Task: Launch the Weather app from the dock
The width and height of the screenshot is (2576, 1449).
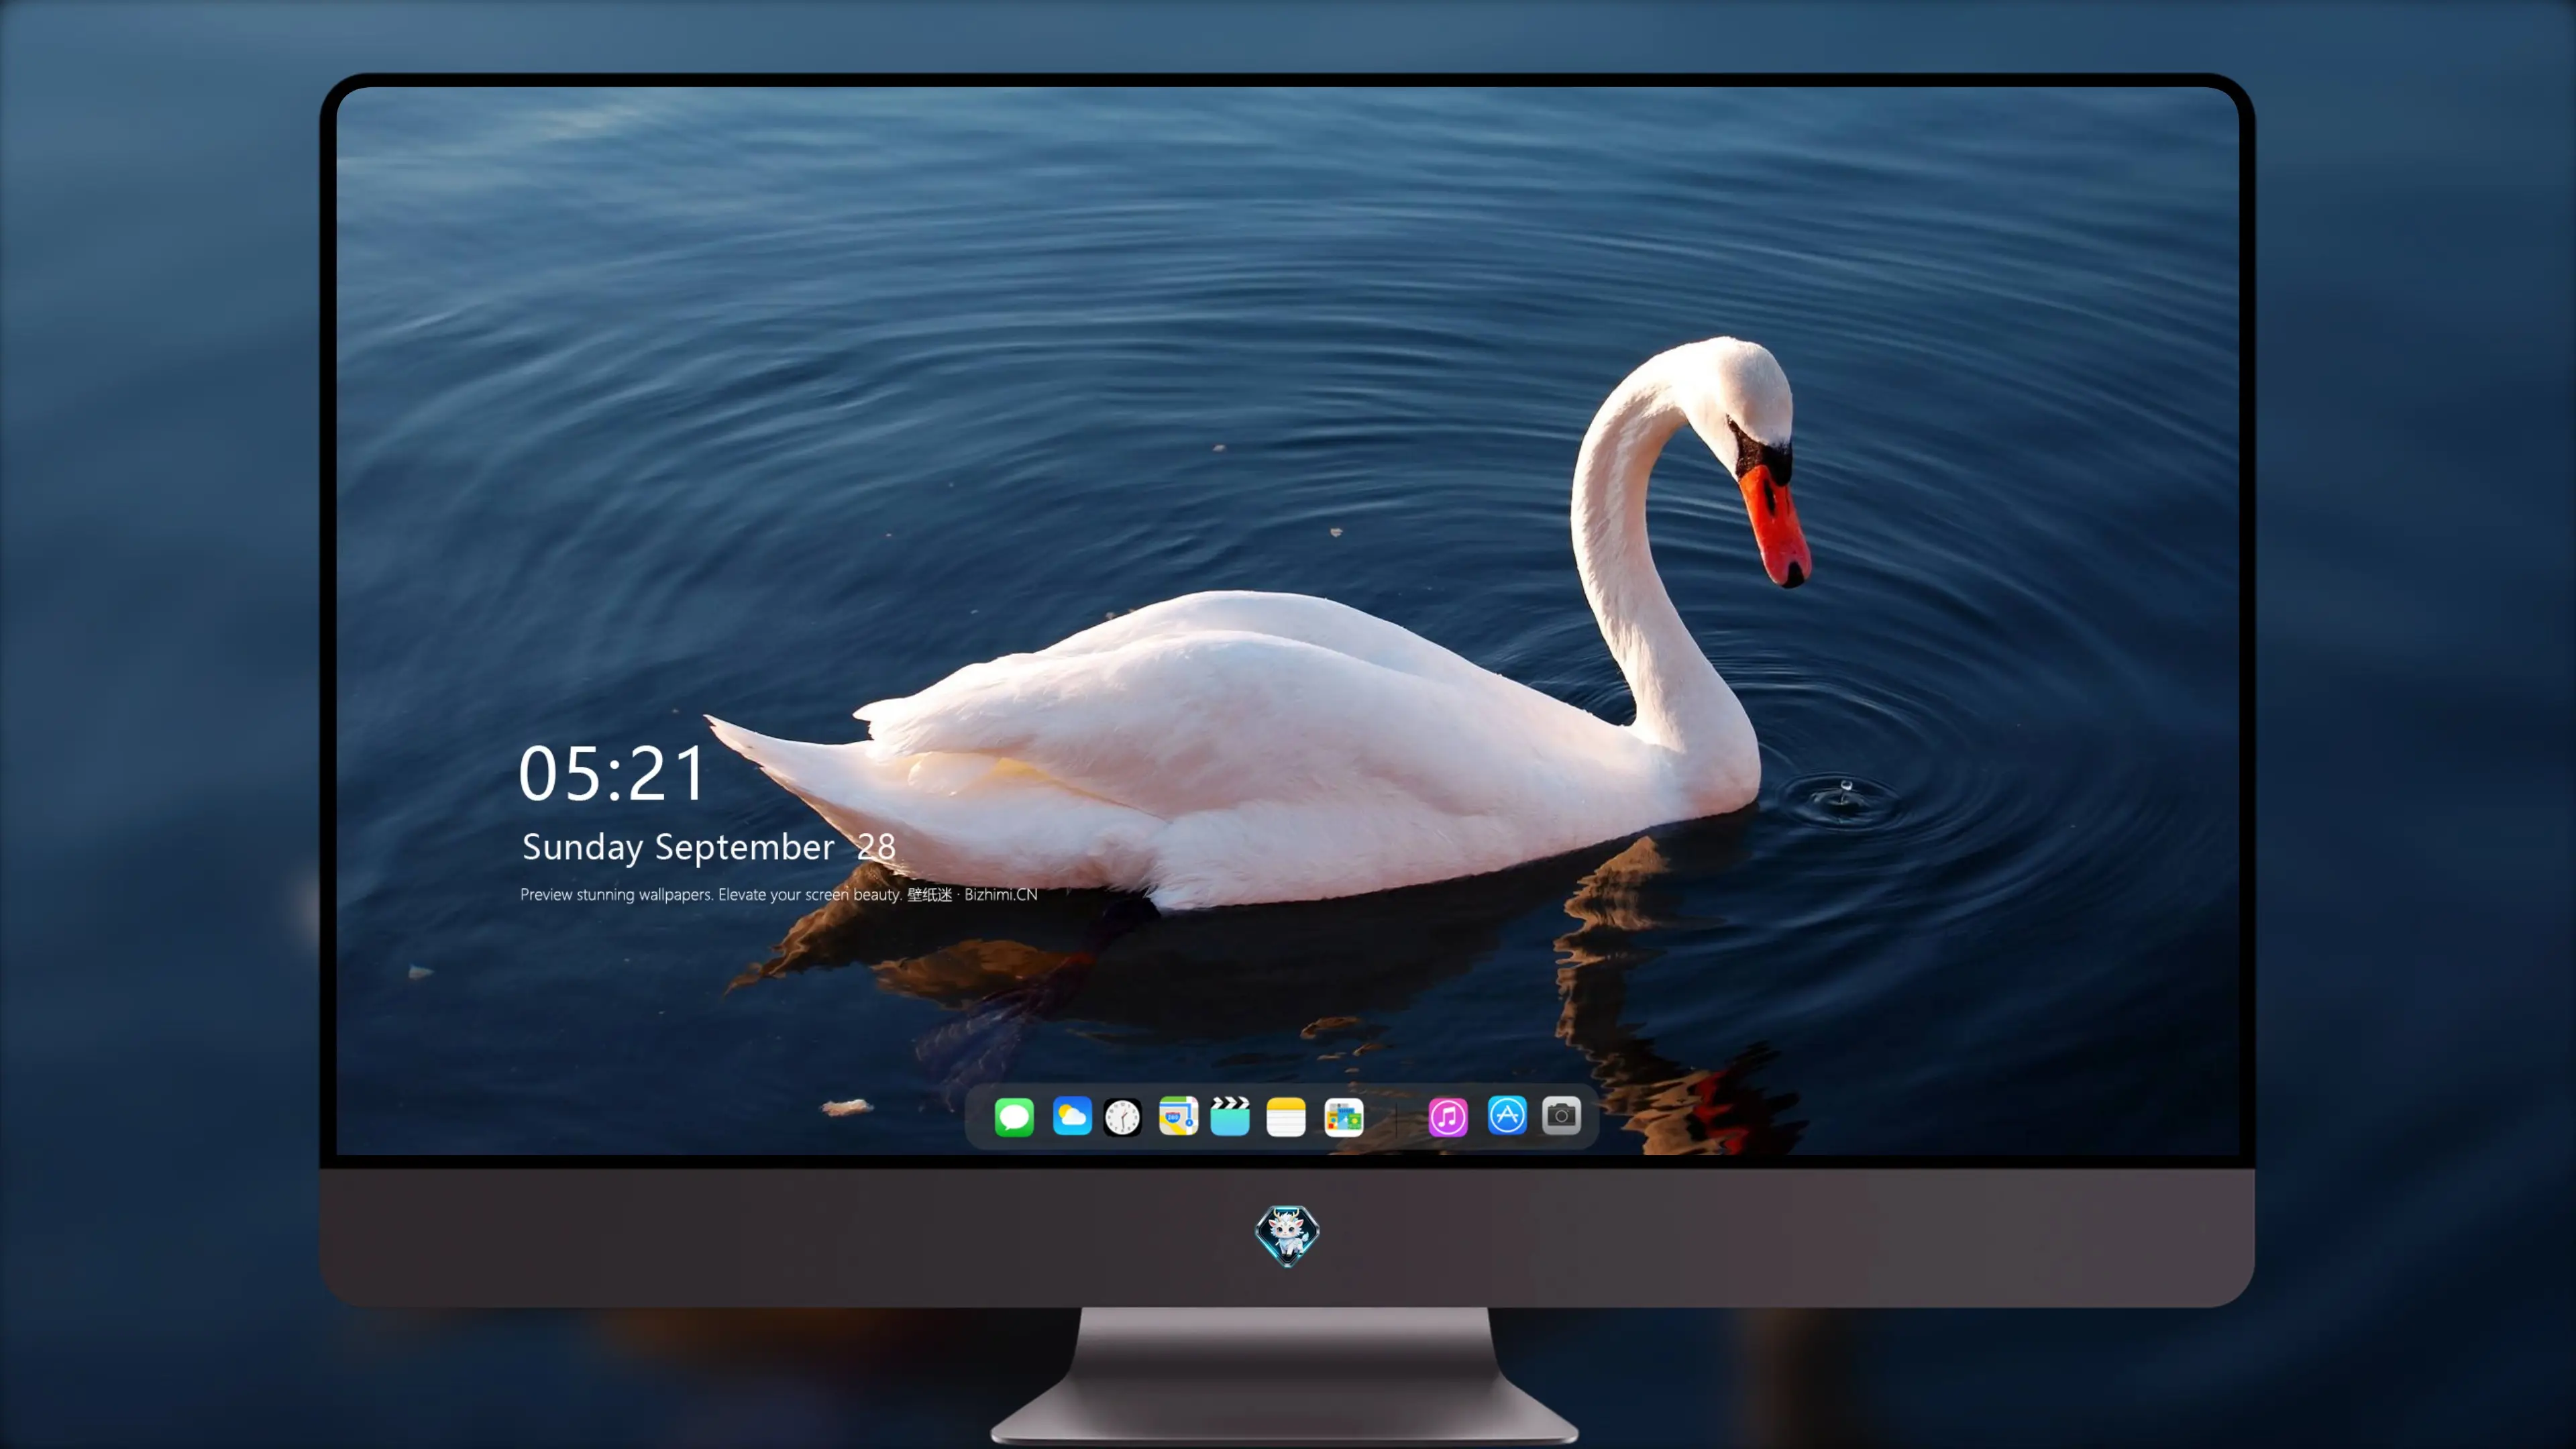Action: click(1072, 1116)
